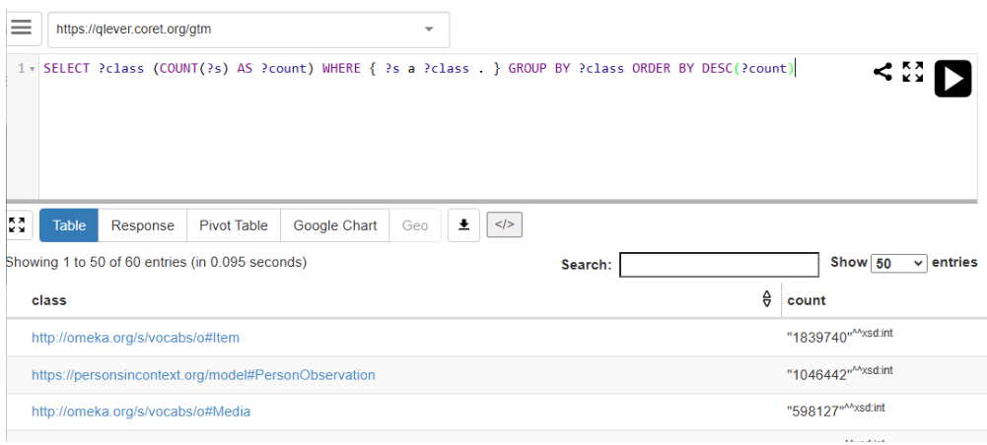Open the omeka o#Item class link
The image size is (987, 445).
coord(135,338)
